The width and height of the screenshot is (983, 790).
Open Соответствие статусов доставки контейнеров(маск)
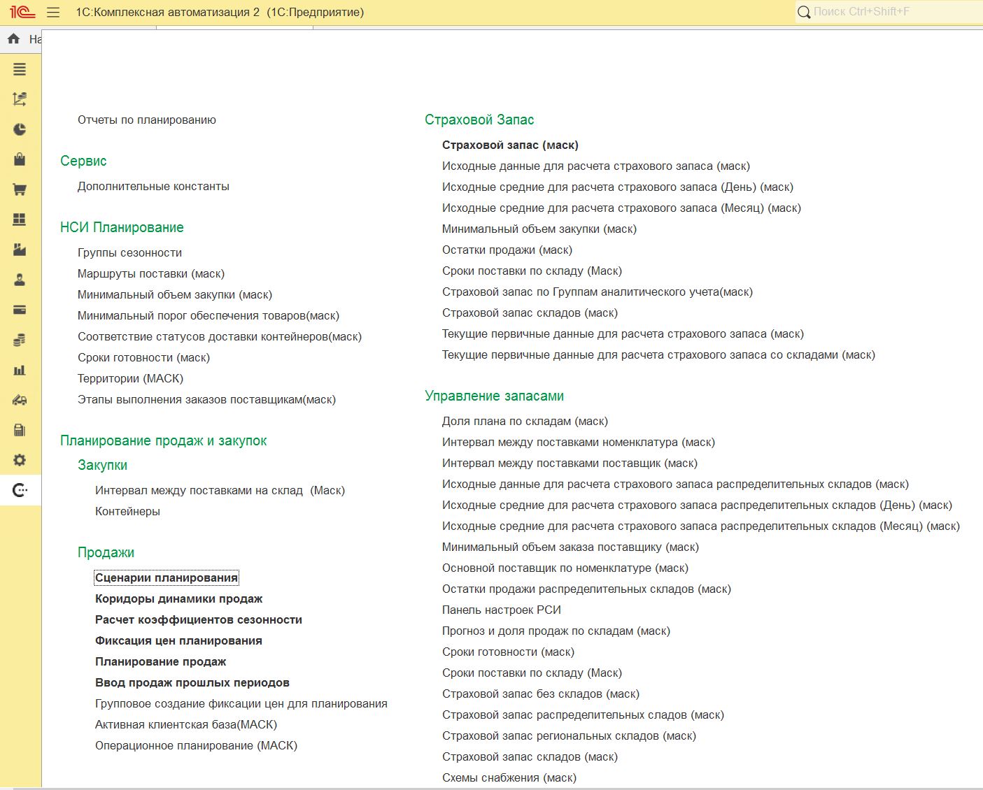(220, 337)
